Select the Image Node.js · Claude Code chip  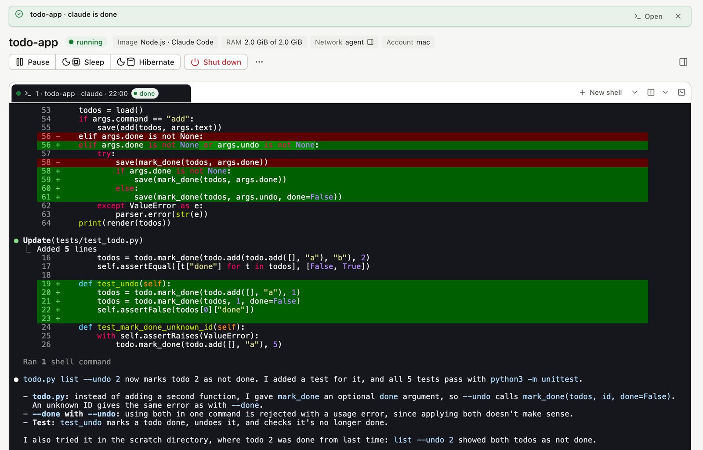click(165, 42)
